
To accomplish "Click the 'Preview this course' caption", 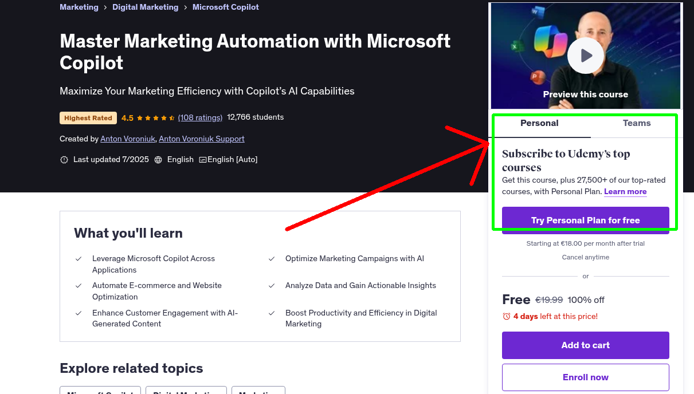I will click(586, 94).
